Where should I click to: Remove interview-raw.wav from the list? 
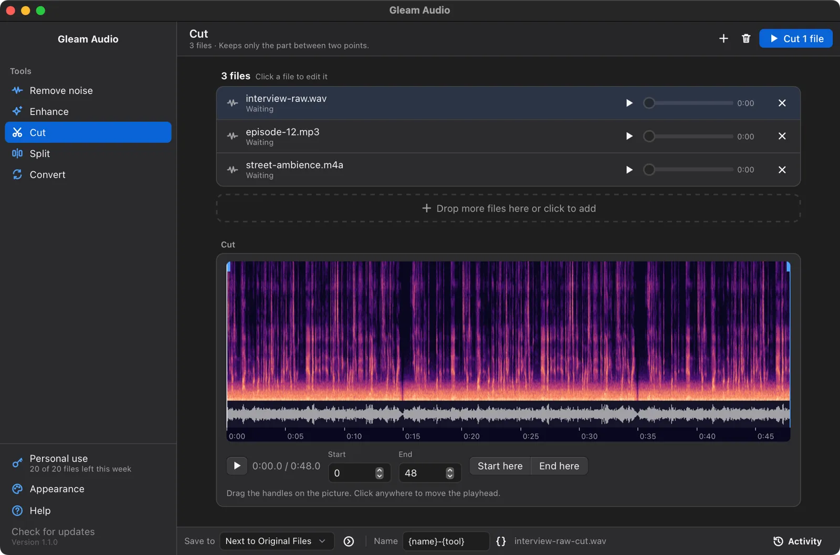(782, 103)
